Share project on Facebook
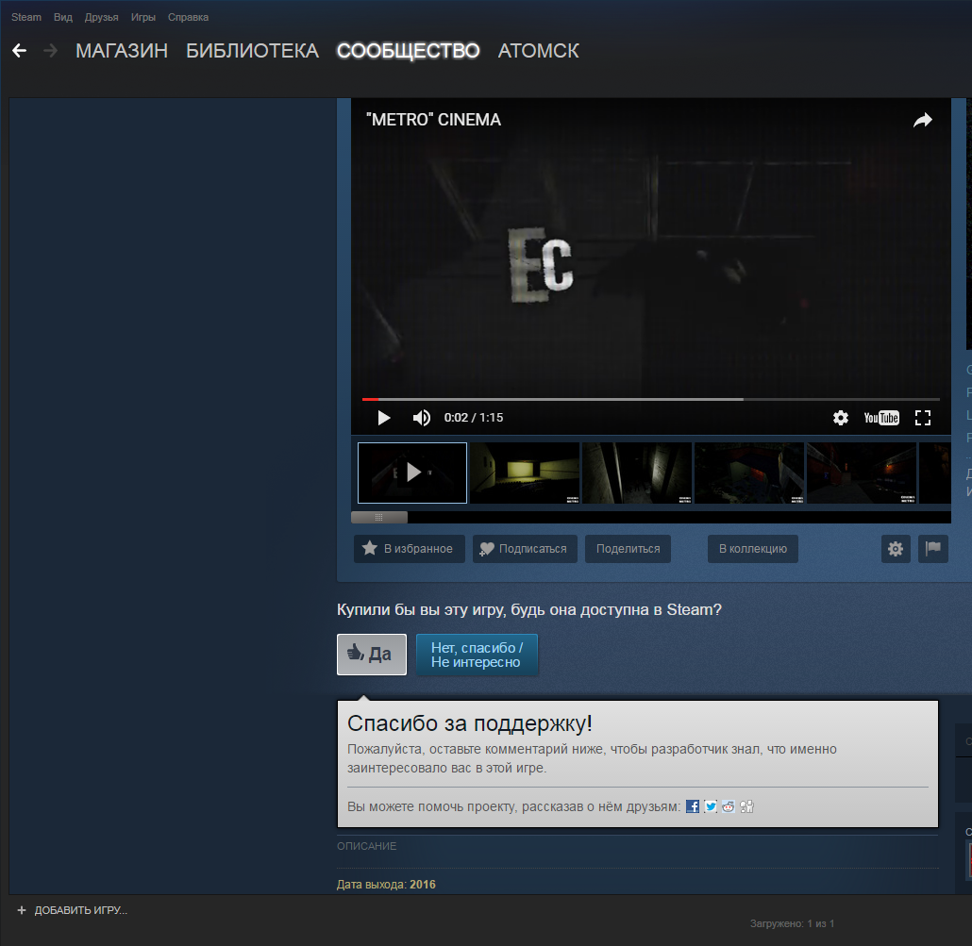This screenshot has width=972, height=946. (693, 806)
